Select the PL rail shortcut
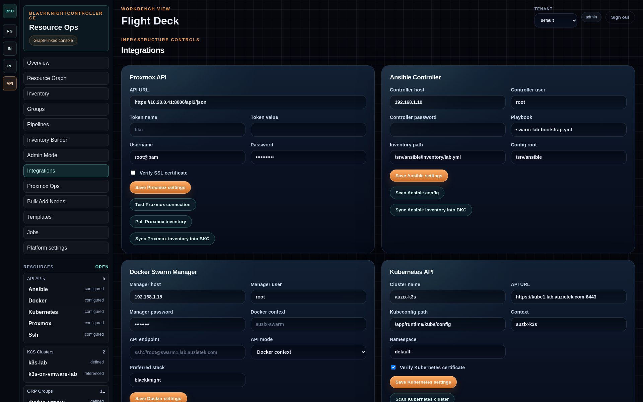 [x=10, y=66]
